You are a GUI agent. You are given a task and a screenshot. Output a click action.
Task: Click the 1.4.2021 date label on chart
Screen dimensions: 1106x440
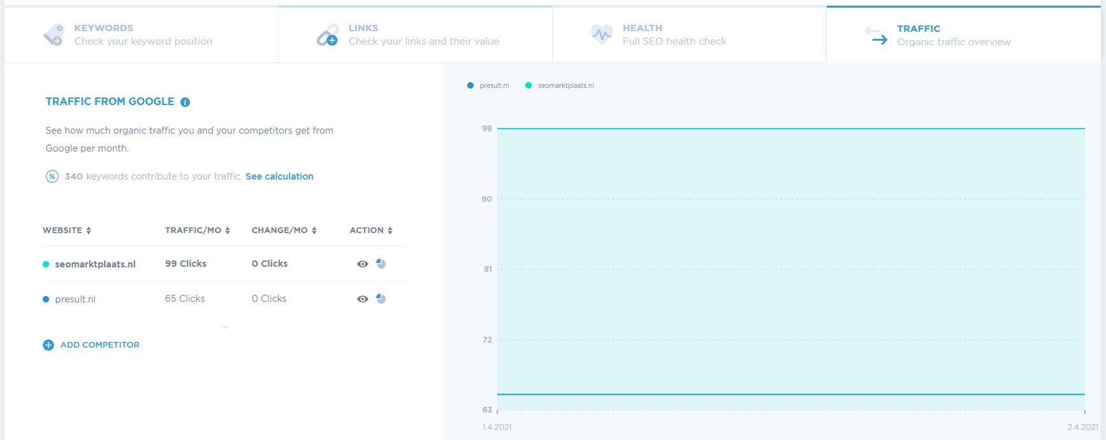coord(497,427)
